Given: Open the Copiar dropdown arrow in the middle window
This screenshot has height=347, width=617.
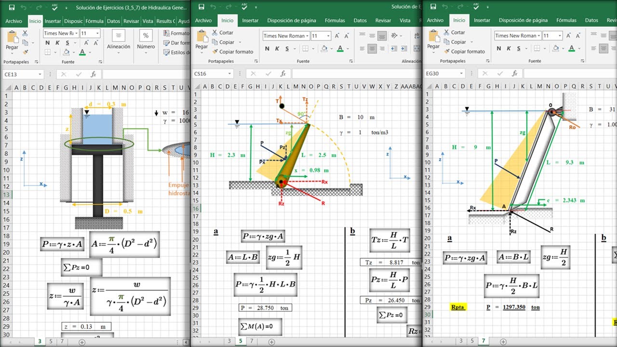Looking at the screenshot, I should pyautogui.click(x=240, y=42).
